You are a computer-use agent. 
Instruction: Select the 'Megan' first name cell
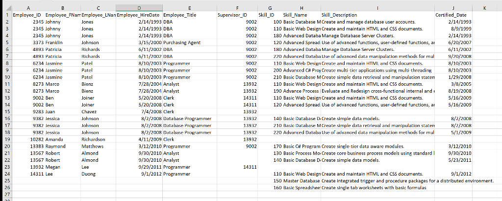(x=63, y=167)
